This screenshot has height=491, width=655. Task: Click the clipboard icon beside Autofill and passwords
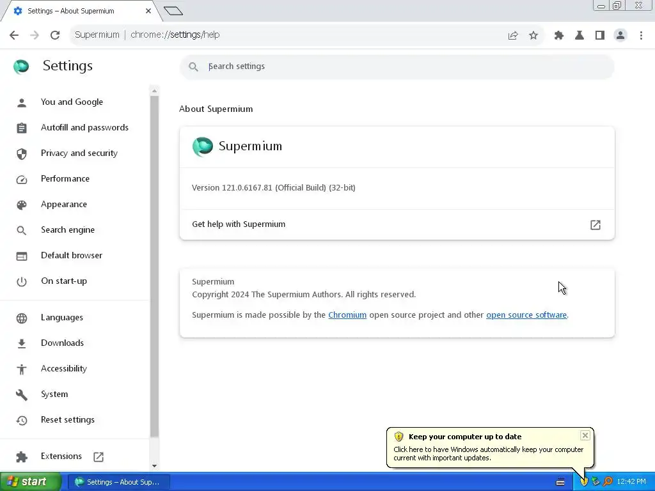coord(22,128)
